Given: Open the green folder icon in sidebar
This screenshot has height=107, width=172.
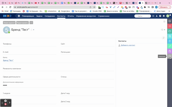Looking at the screenshot, I should (170, 31).
